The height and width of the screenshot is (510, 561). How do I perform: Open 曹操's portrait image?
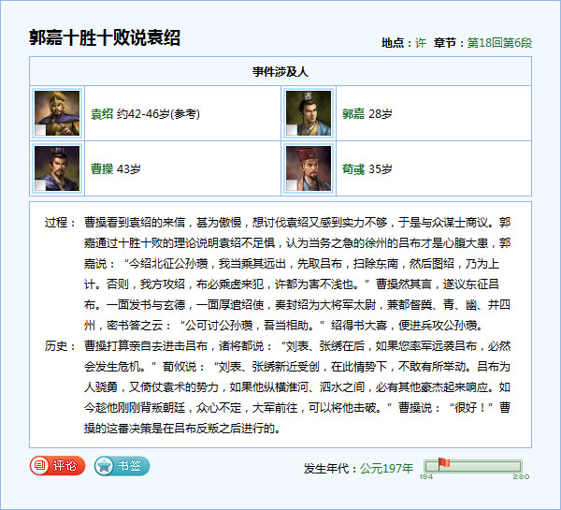pyautogui.click(x=56, y=169)
